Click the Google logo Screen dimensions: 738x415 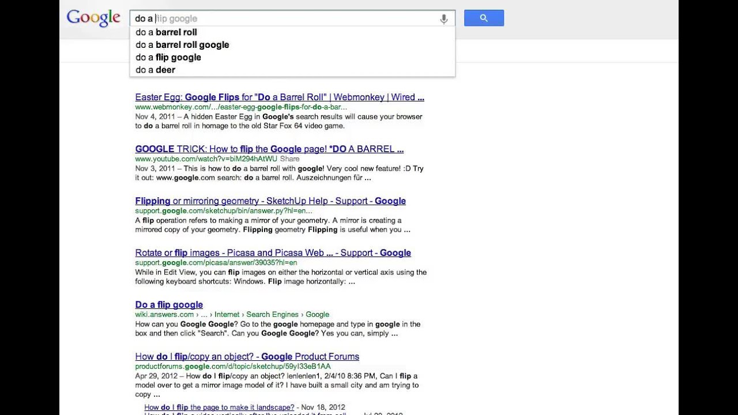[93, 18]
